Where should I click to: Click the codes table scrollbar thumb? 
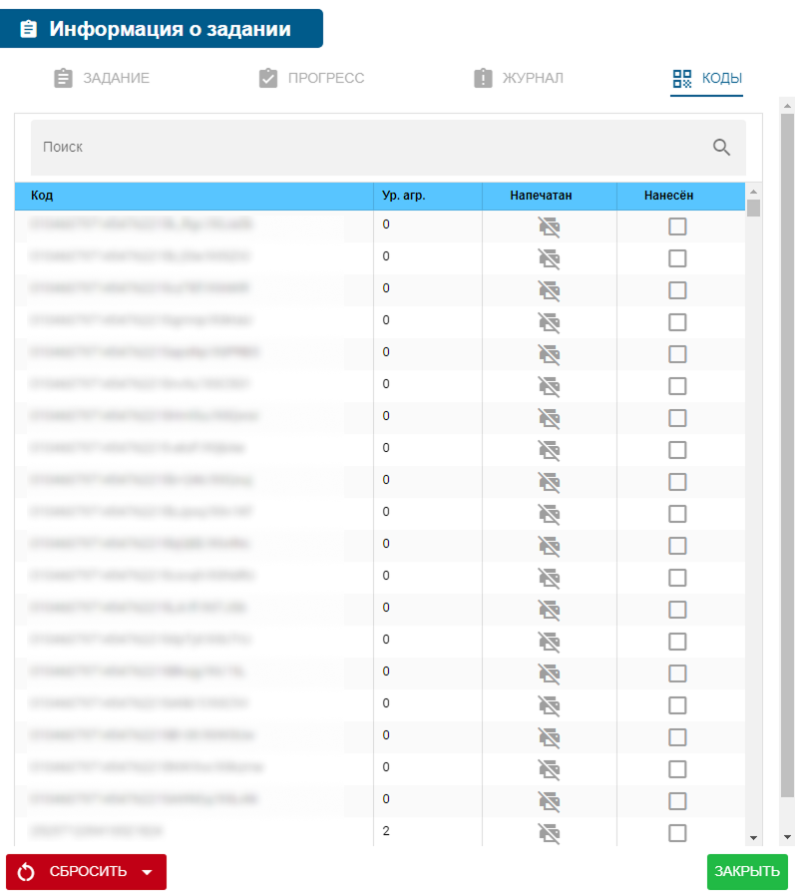753,208
